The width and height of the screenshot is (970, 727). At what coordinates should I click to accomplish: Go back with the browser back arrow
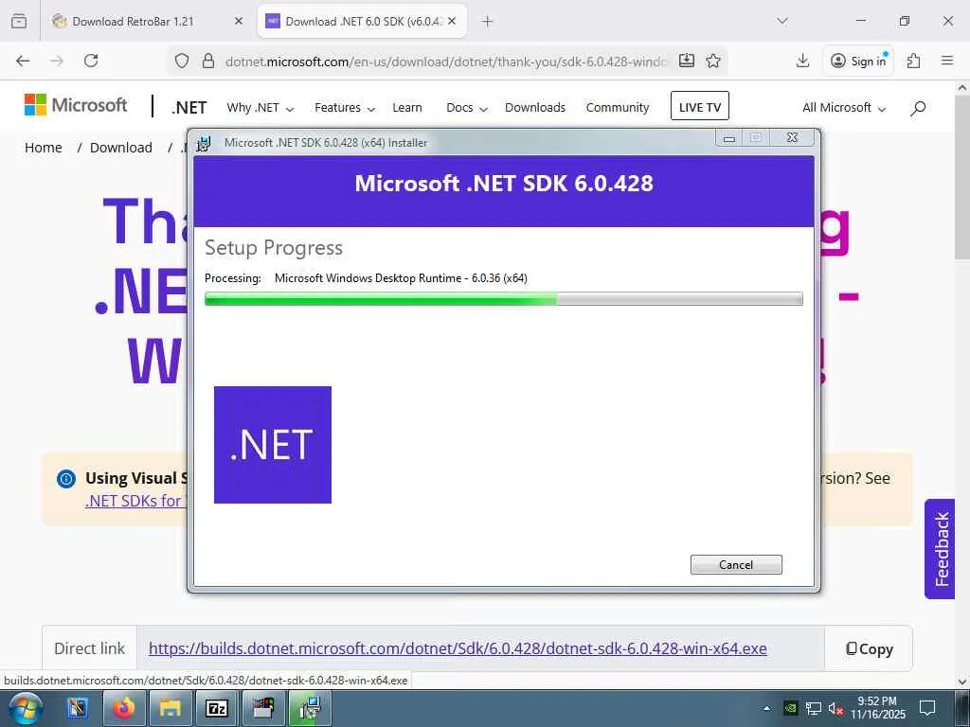point(23,61)
